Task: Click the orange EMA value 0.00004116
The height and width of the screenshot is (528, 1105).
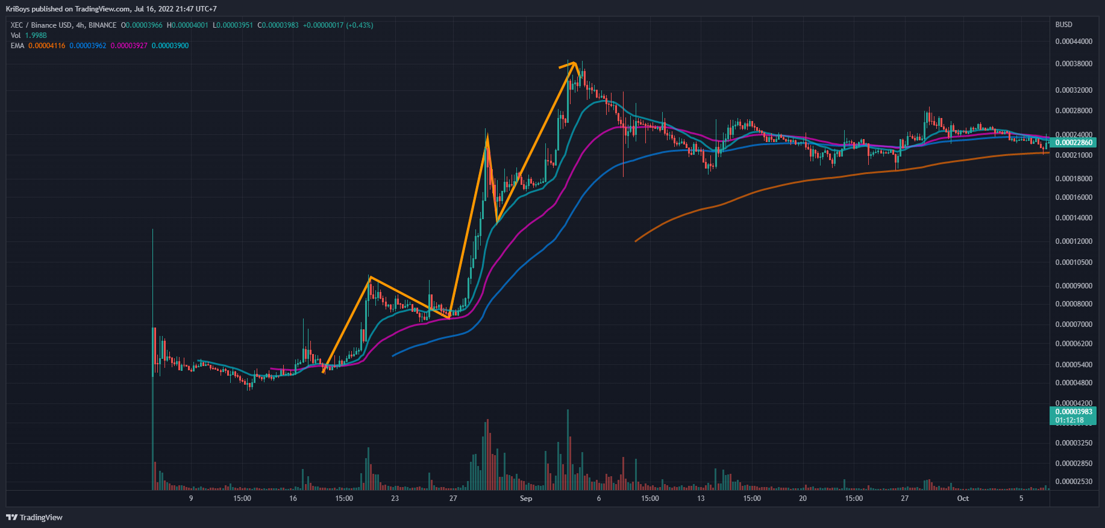Action: point(46,46)
